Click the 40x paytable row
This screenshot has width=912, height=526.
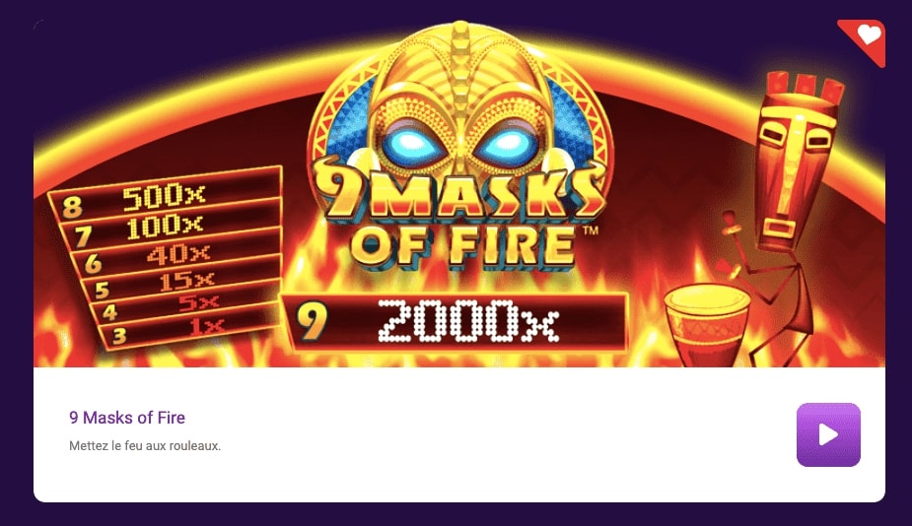click(176, 255)
